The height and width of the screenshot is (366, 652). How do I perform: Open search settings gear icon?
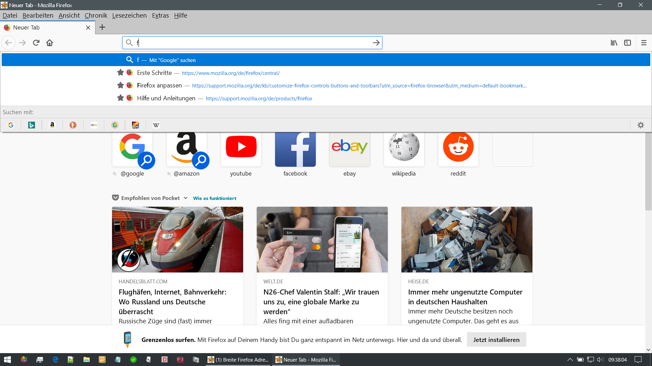pyautogui.click(x=640, y=125)
